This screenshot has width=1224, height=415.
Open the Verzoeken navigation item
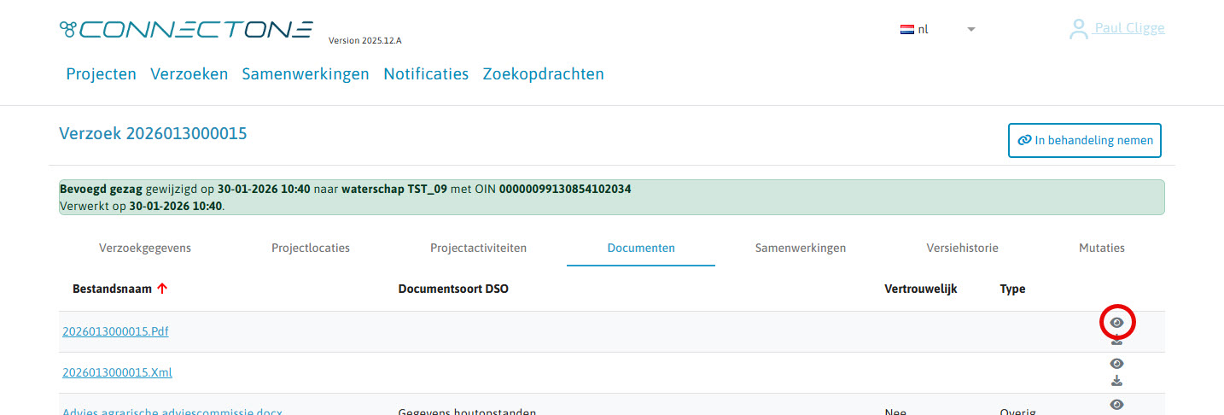tap(189, 74)
